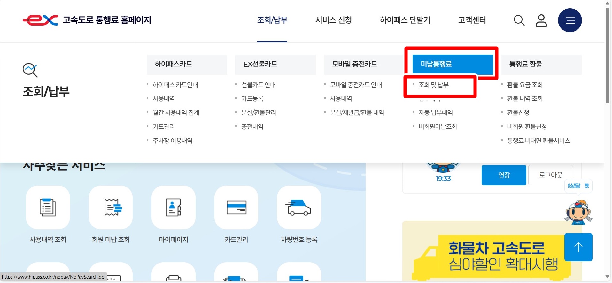This screenshot has width=612, height=283.
Task: Select the 미납통행료 submenu header
Action: tap(453, 64)
